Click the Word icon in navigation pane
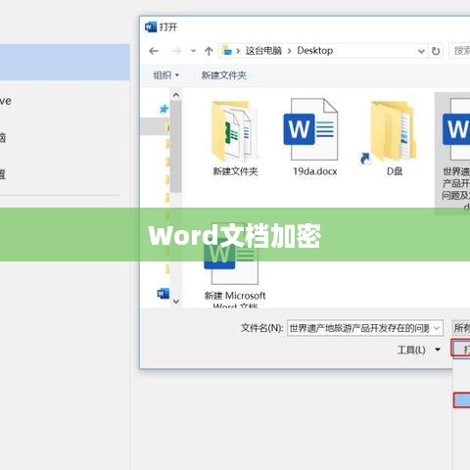Image resolution: width=470 pixels, height=470 pixels. coord(164,294)
